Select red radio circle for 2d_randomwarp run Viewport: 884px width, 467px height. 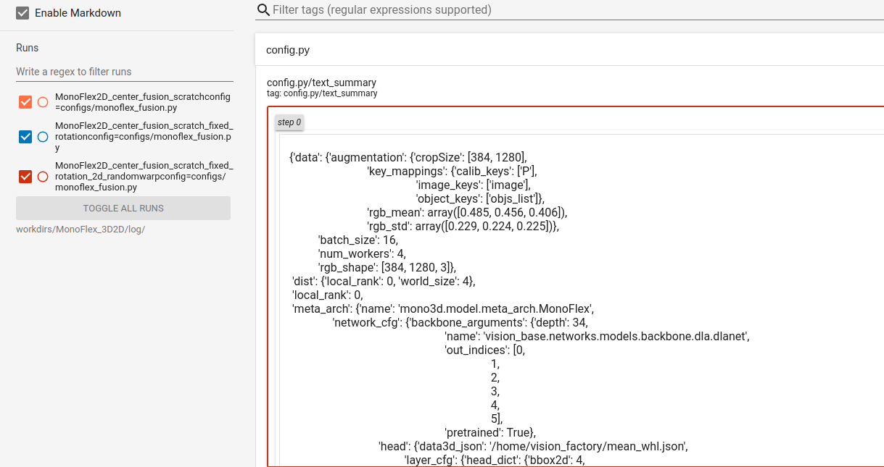pyautogui.click(x=43, y=176)
